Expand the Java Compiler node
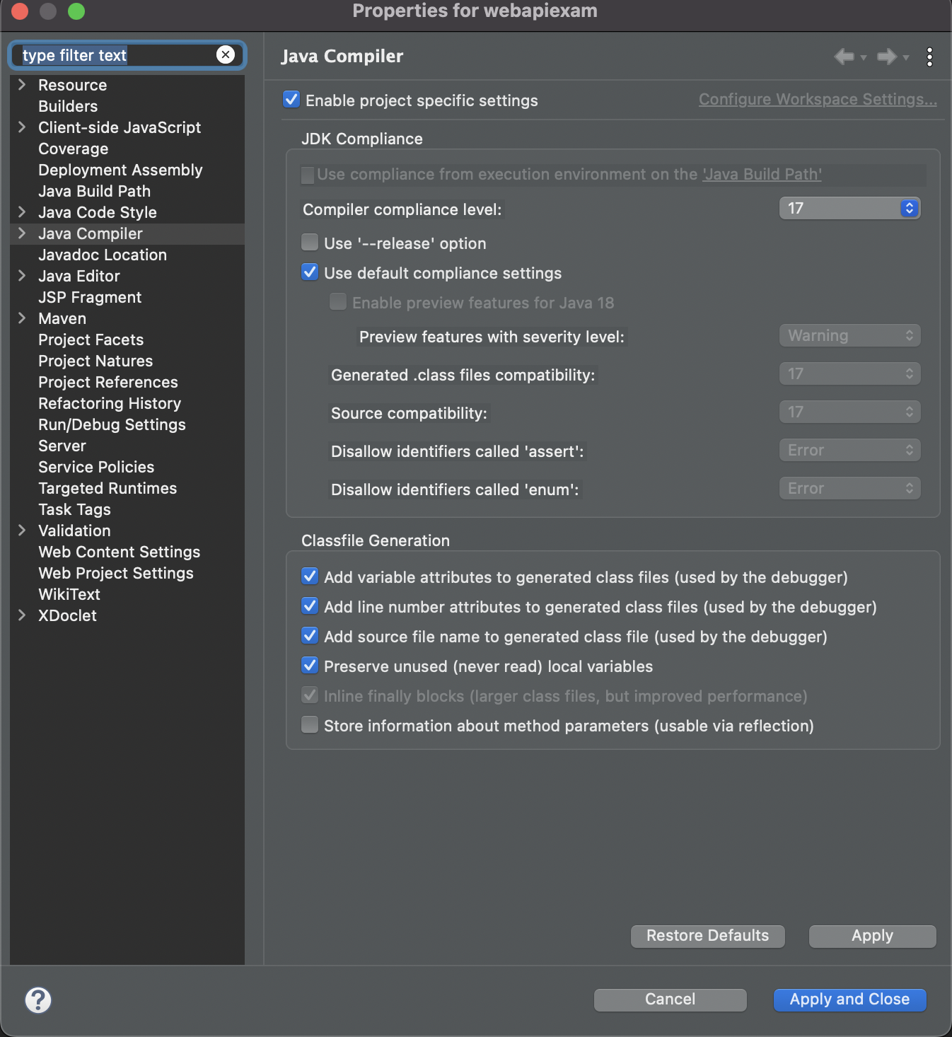Screen dimensions: 952x1037 22,233
